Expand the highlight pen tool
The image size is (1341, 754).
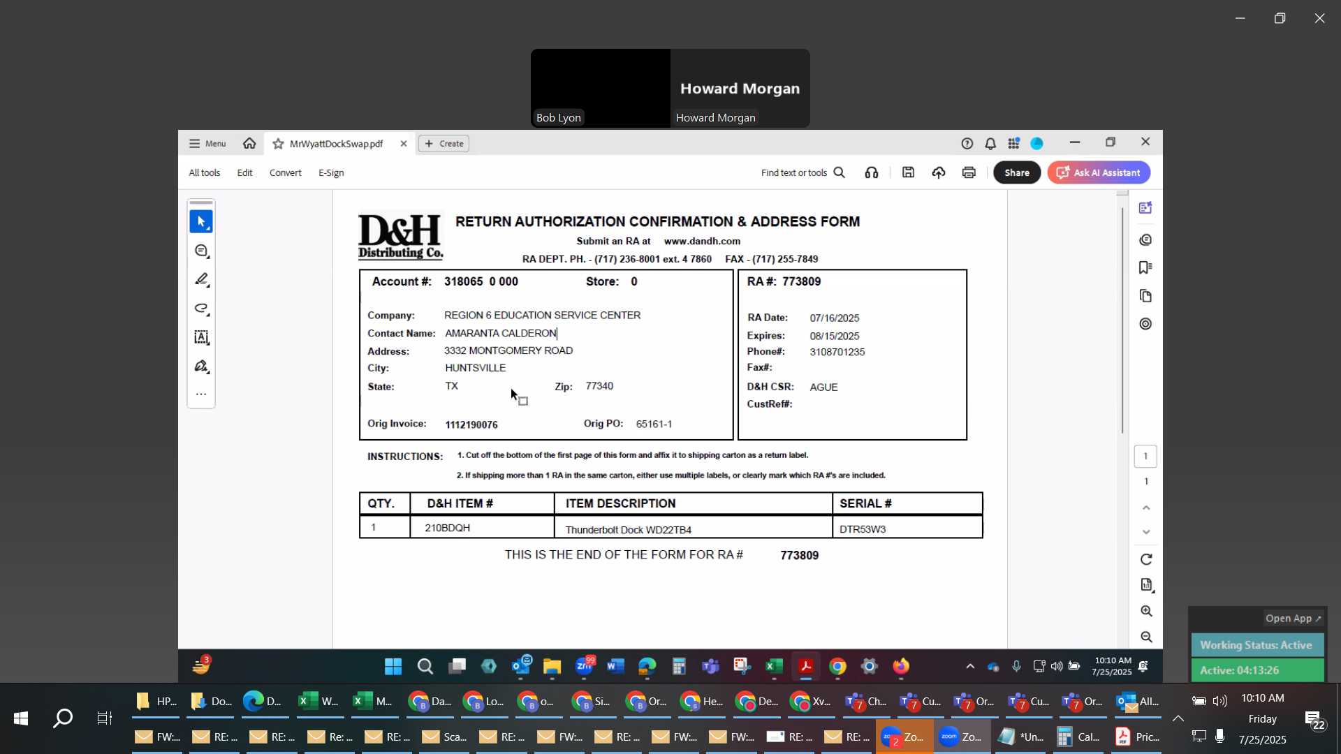coord(201,279)
